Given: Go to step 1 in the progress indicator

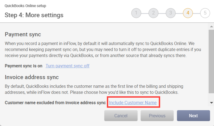Looking at the screenshot, I should pos(136,13).
